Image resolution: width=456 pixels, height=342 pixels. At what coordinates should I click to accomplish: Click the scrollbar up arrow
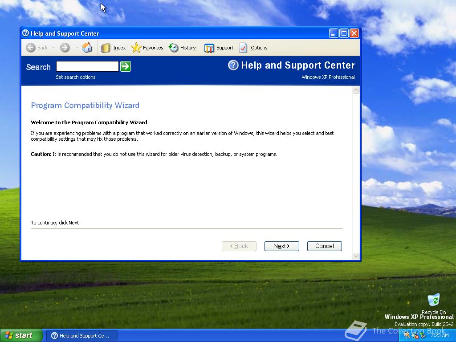tap(356, 90)
